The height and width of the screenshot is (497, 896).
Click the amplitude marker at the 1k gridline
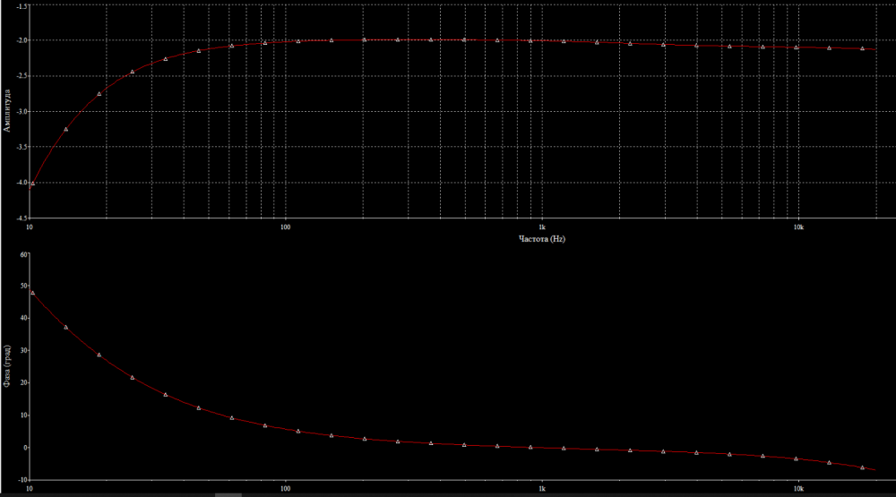pos(530,40)
